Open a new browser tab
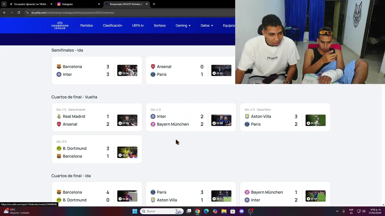The image size is (385, 216). 154,4
